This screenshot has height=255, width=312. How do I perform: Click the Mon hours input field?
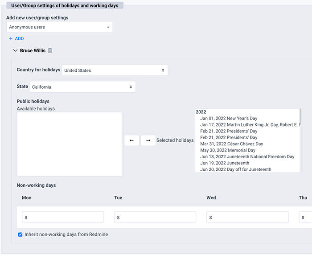click(63, 217)
